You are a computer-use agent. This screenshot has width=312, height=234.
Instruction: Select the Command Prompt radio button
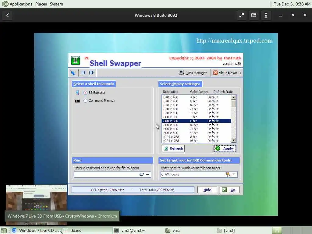[85, 101]
